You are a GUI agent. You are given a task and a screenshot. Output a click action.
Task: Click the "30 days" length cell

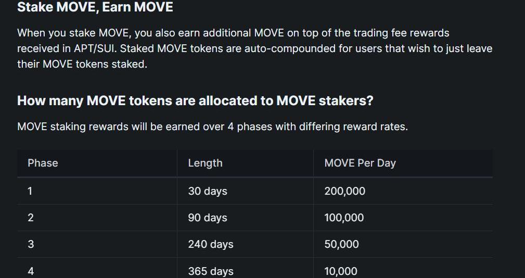[x=208, y=191]
